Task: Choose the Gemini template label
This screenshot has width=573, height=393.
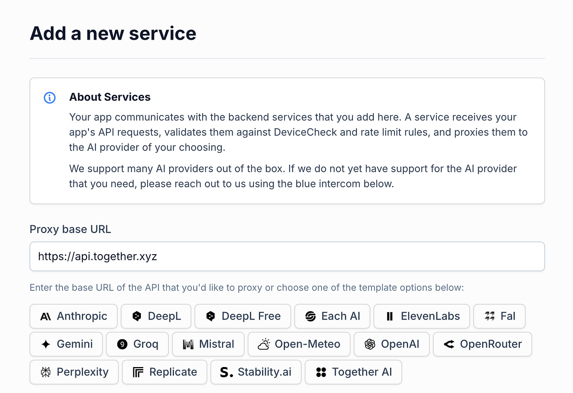Action: (x=75, y=344)
